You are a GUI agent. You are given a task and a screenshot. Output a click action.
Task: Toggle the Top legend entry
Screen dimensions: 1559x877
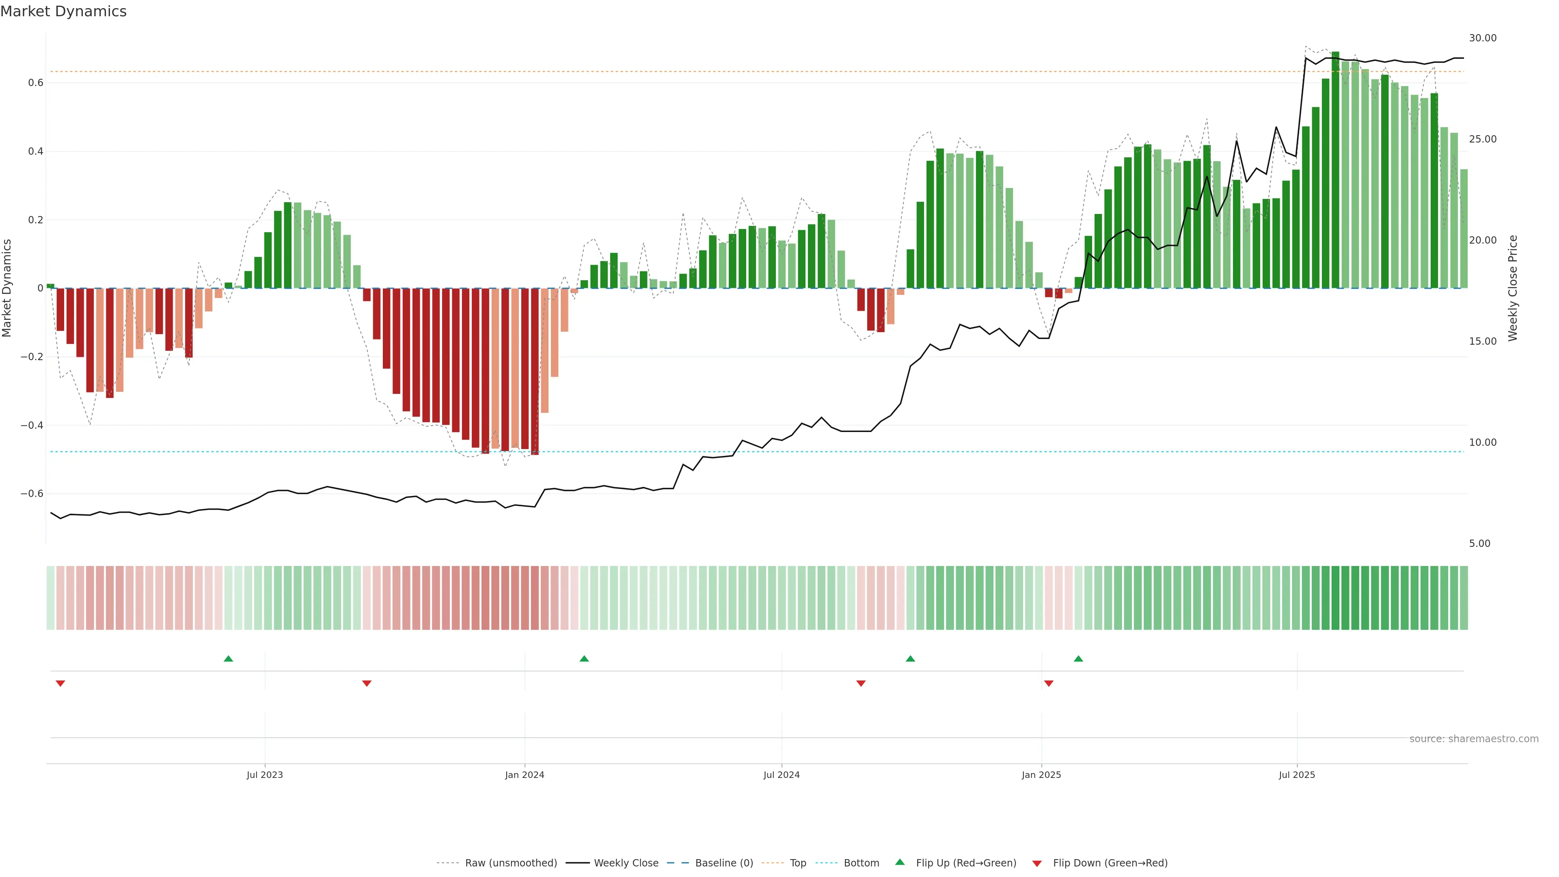798,863
